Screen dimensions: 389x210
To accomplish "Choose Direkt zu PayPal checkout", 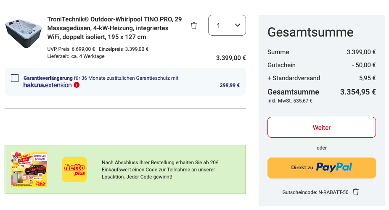I will [x=322, y=168].
